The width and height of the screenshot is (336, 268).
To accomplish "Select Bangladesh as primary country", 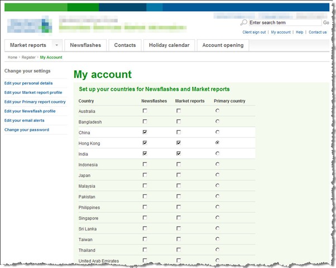I will coord(218,121).
